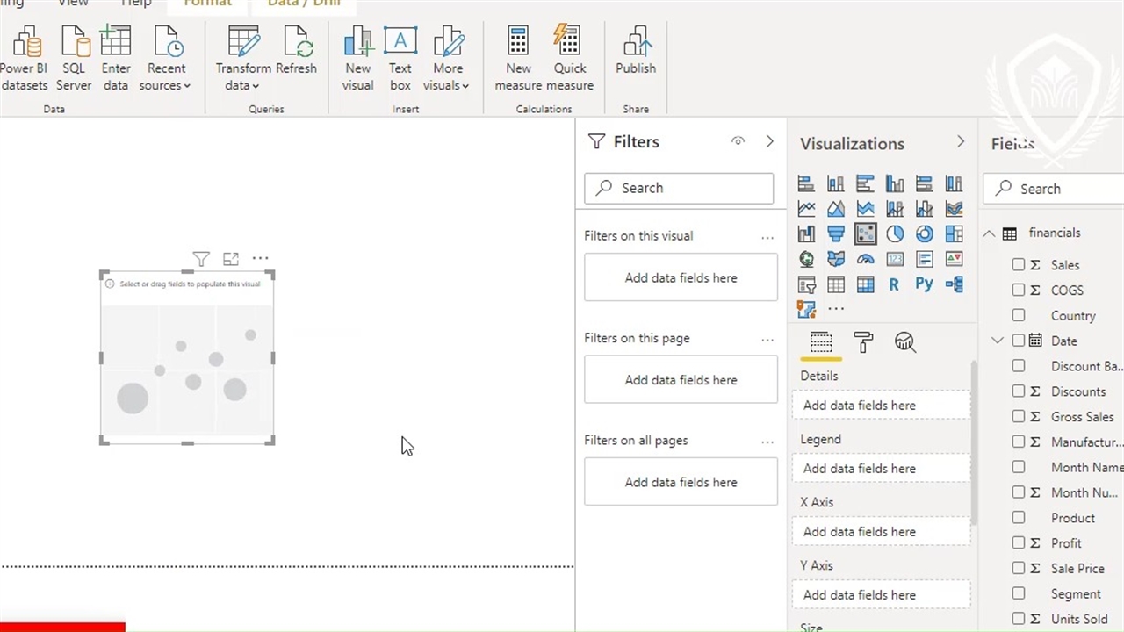Click the filter icon above the visual
The width and height of the screenshot is (1124, 632).
[201, 259]
